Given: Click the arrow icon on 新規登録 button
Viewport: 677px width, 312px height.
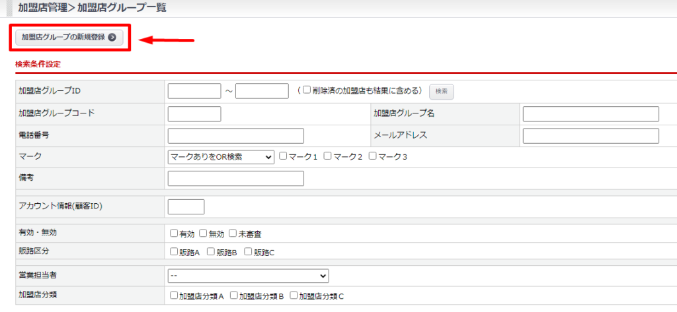Looking at the screenshot, I should tap(112, 38).
